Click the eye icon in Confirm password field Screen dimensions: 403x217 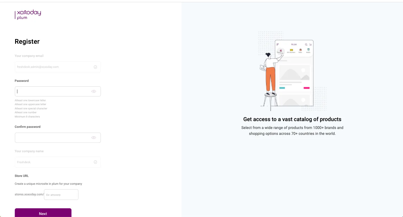click(94, 137)
